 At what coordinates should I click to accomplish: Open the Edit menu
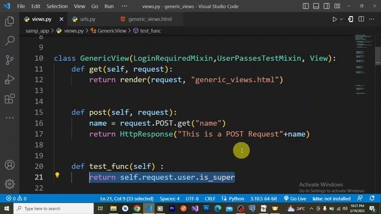coord(36,7)
